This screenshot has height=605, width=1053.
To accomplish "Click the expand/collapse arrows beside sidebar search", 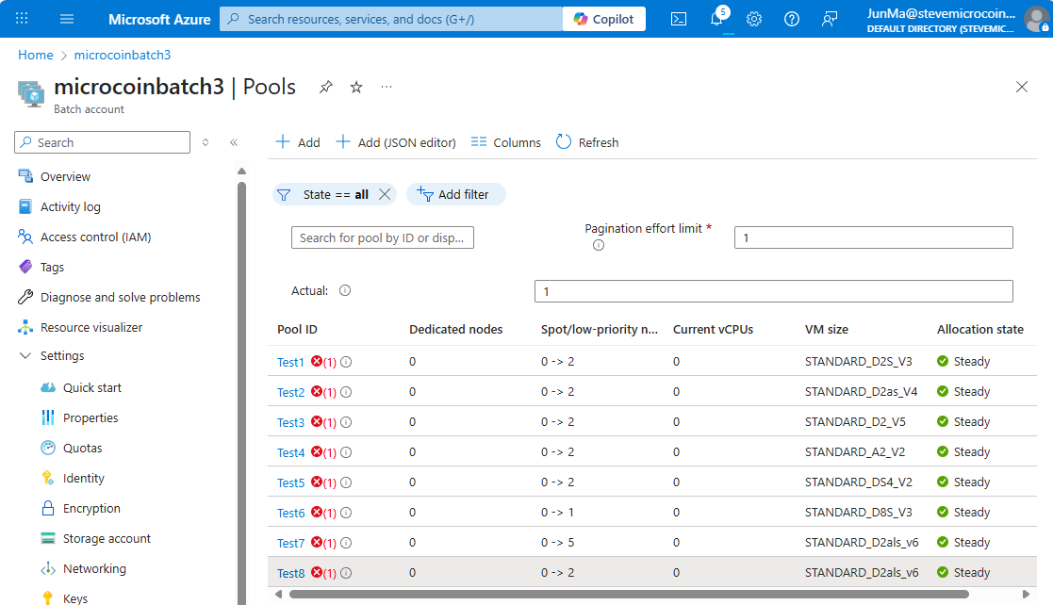I will click(206, 142).
